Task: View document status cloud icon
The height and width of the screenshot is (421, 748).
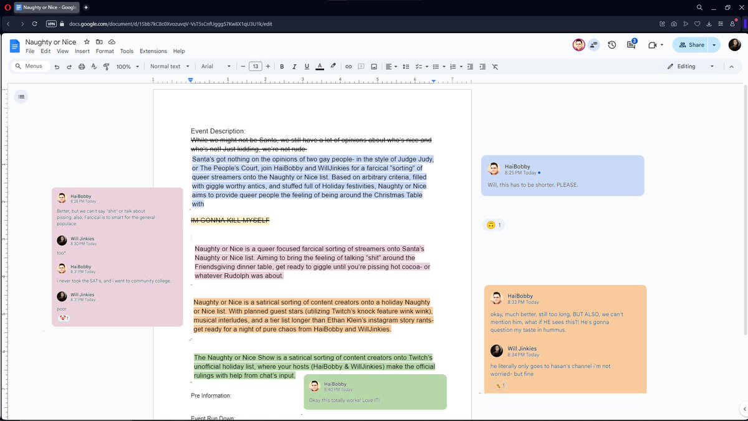Action: point(112,42)
